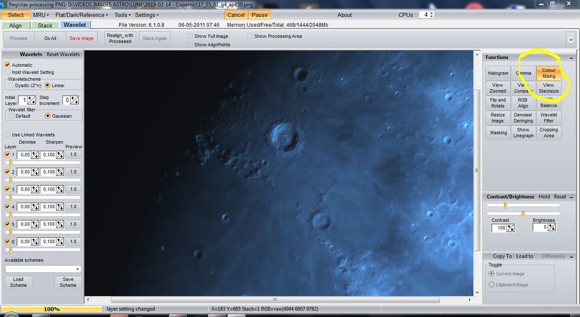The width and height of the screenshot is (580, 317).
Task: Open the Wavelet Filter function
Action: point(549,118)
